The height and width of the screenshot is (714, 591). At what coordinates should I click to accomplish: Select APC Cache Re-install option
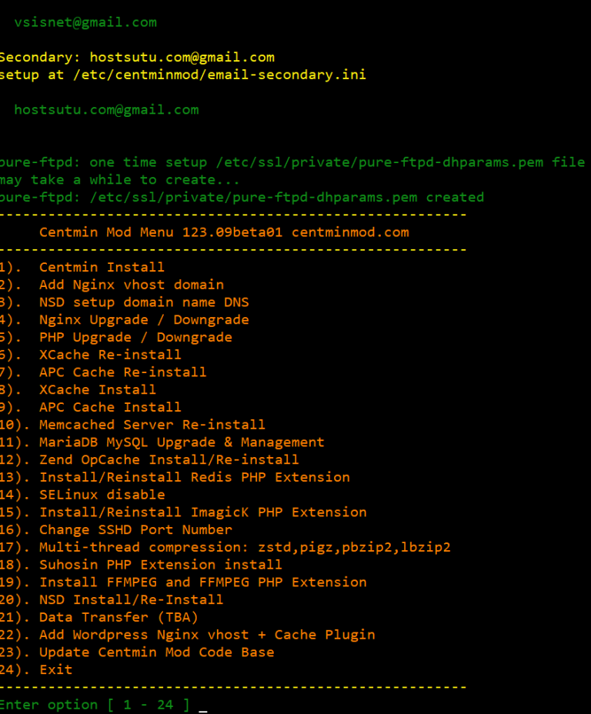coord(123,372)
